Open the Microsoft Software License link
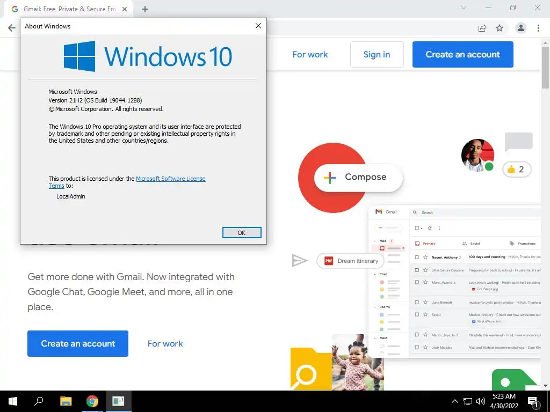This screenshot has width=550, height=412. [x=170, y=179]
